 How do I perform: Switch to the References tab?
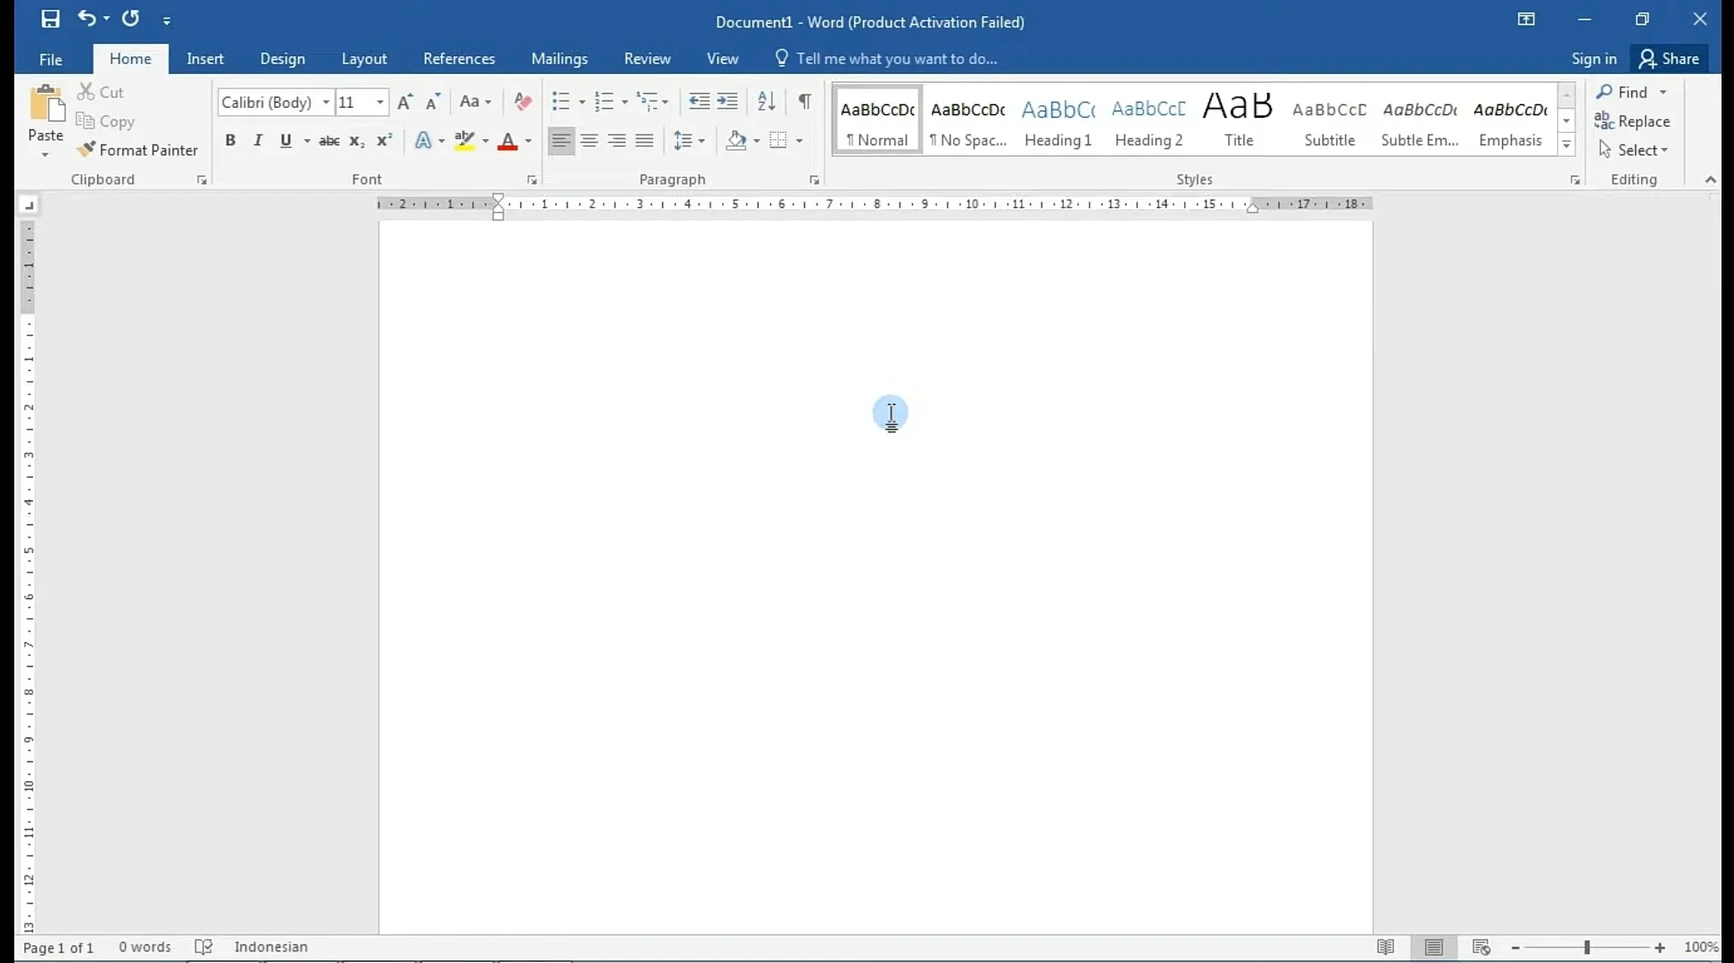click(x=459, y=59)
